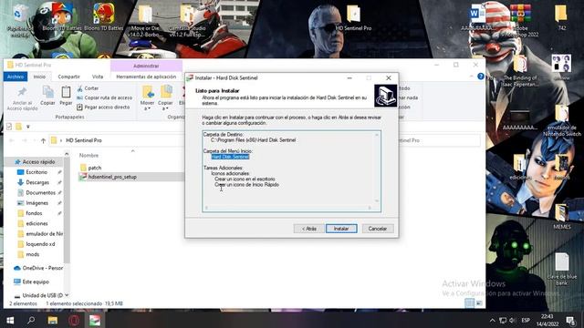Click the Hard Disk Sentinel setup taskbar icon
This screenshot has width=584, height=328.
tap(95, 320)
